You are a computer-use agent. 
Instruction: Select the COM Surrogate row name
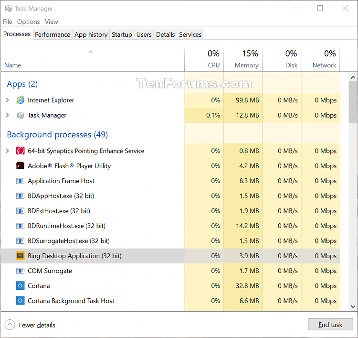(50, 271)
